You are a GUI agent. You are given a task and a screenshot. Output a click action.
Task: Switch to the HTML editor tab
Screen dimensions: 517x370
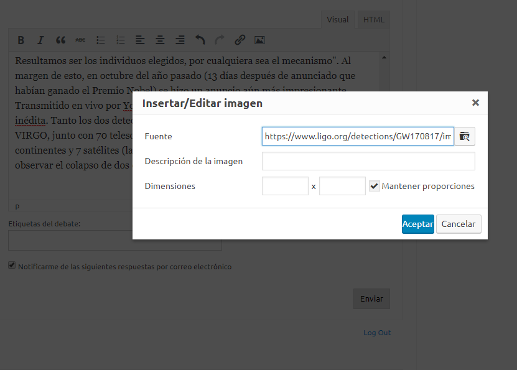pyautogui.click(x=374, y=19)
